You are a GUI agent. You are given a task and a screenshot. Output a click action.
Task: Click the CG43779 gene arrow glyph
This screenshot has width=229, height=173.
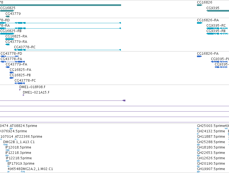[7, 16]
